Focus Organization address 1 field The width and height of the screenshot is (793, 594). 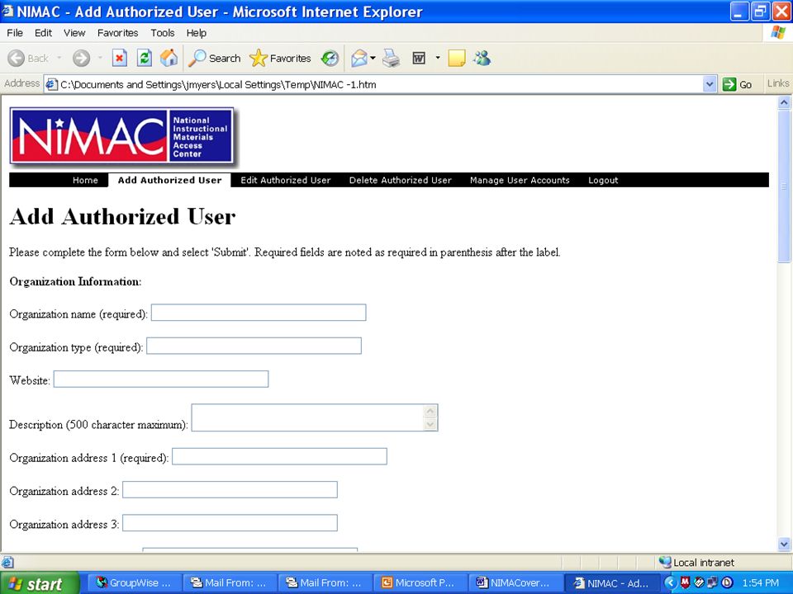click(x=280, y=456)
